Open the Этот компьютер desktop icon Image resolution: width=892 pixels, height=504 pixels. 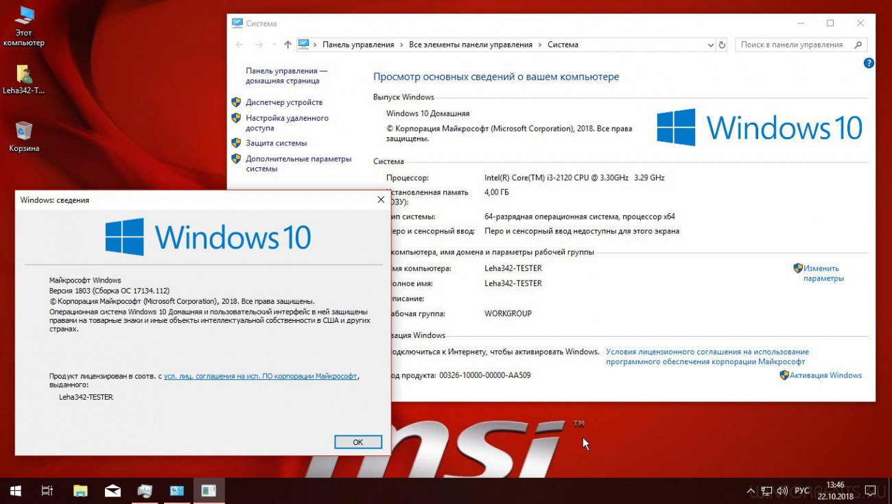tap(23, 26)
